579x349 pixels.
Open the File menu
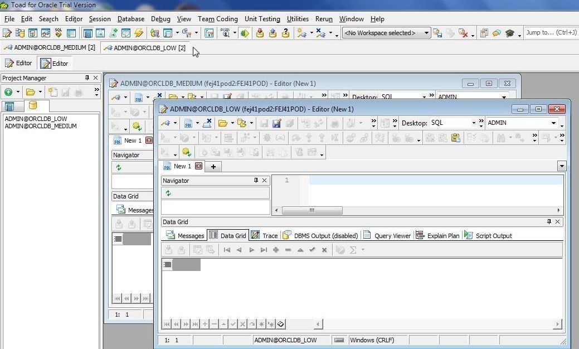point(9,19)
